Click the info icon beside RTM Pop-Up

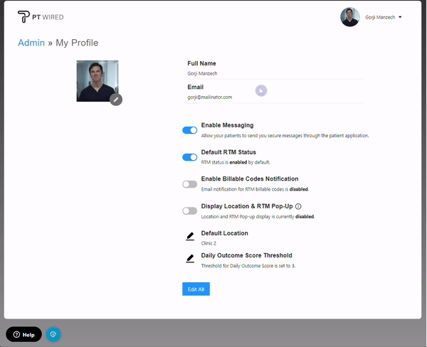click(298, 206)
